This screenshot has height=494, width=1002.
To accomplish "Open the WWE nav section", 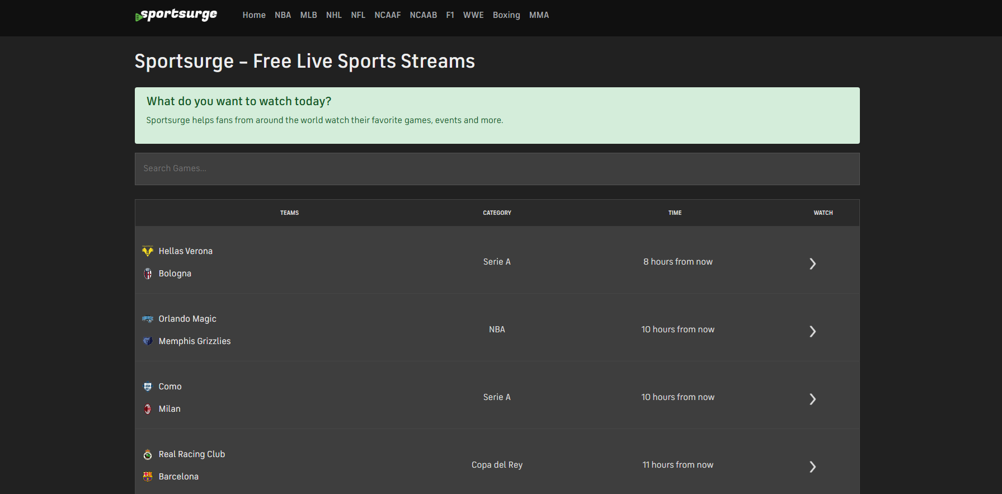I will (473, 15).
